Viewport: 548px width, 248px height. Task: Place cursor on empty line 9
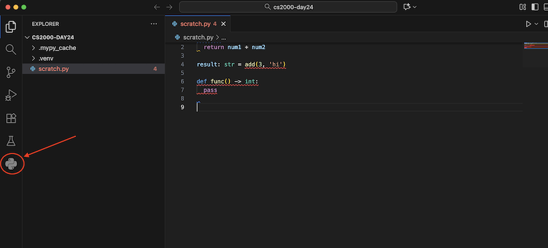(x=359, y=108)
